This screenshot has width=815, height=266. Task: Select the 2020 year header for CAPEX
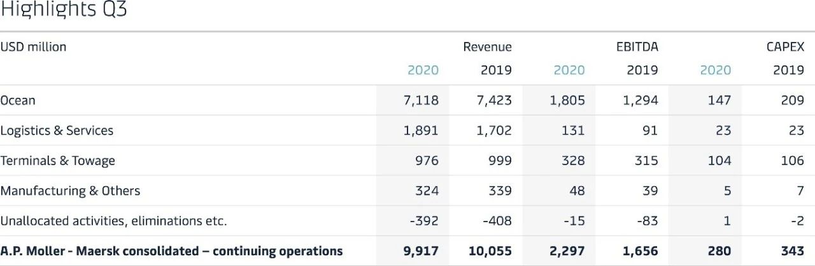[716, 70]
